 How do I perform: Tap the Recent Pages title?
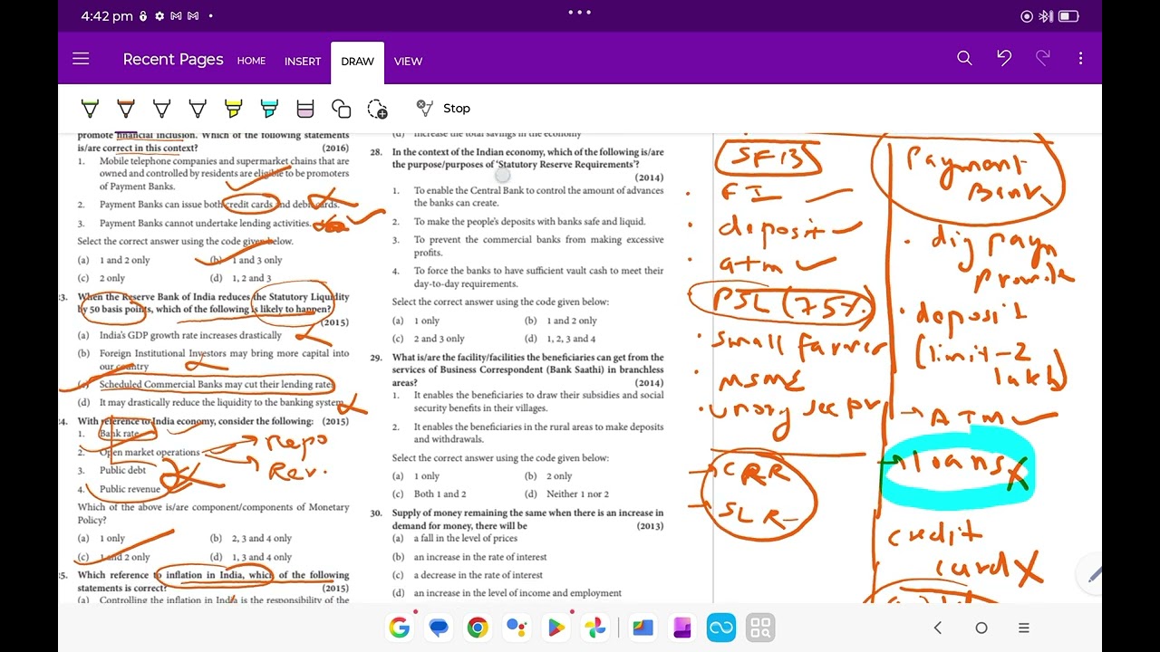[x=173, y=59]
